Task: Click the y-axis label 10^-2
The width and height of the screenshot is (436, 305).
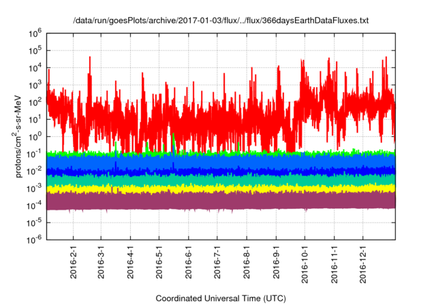Action: 34,172
